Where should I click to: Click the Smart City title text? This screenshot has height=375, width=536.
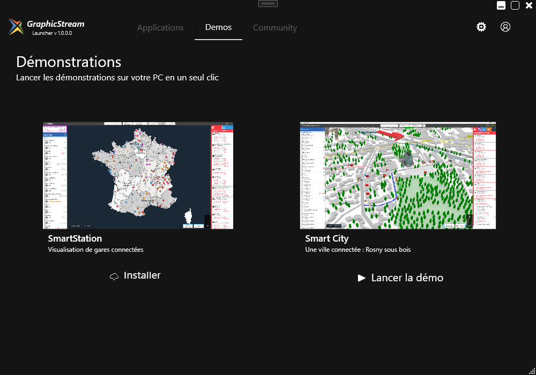point(326,239)
